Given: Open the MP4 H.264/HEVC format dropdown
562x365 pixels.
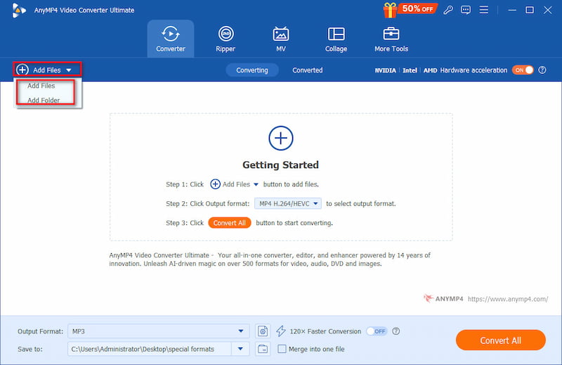Looking at the screenshot, I should coord(288,203).
